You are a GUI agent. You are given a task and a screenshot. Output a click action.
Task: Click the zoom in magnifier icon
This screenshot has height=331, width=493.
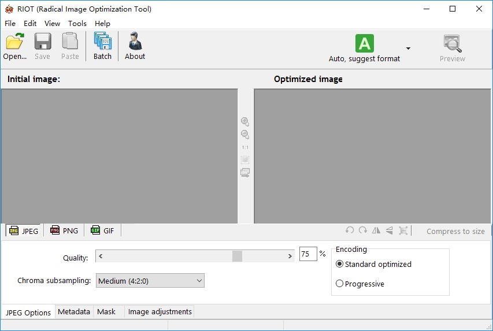pyautogui.click(x=245, y=122)
